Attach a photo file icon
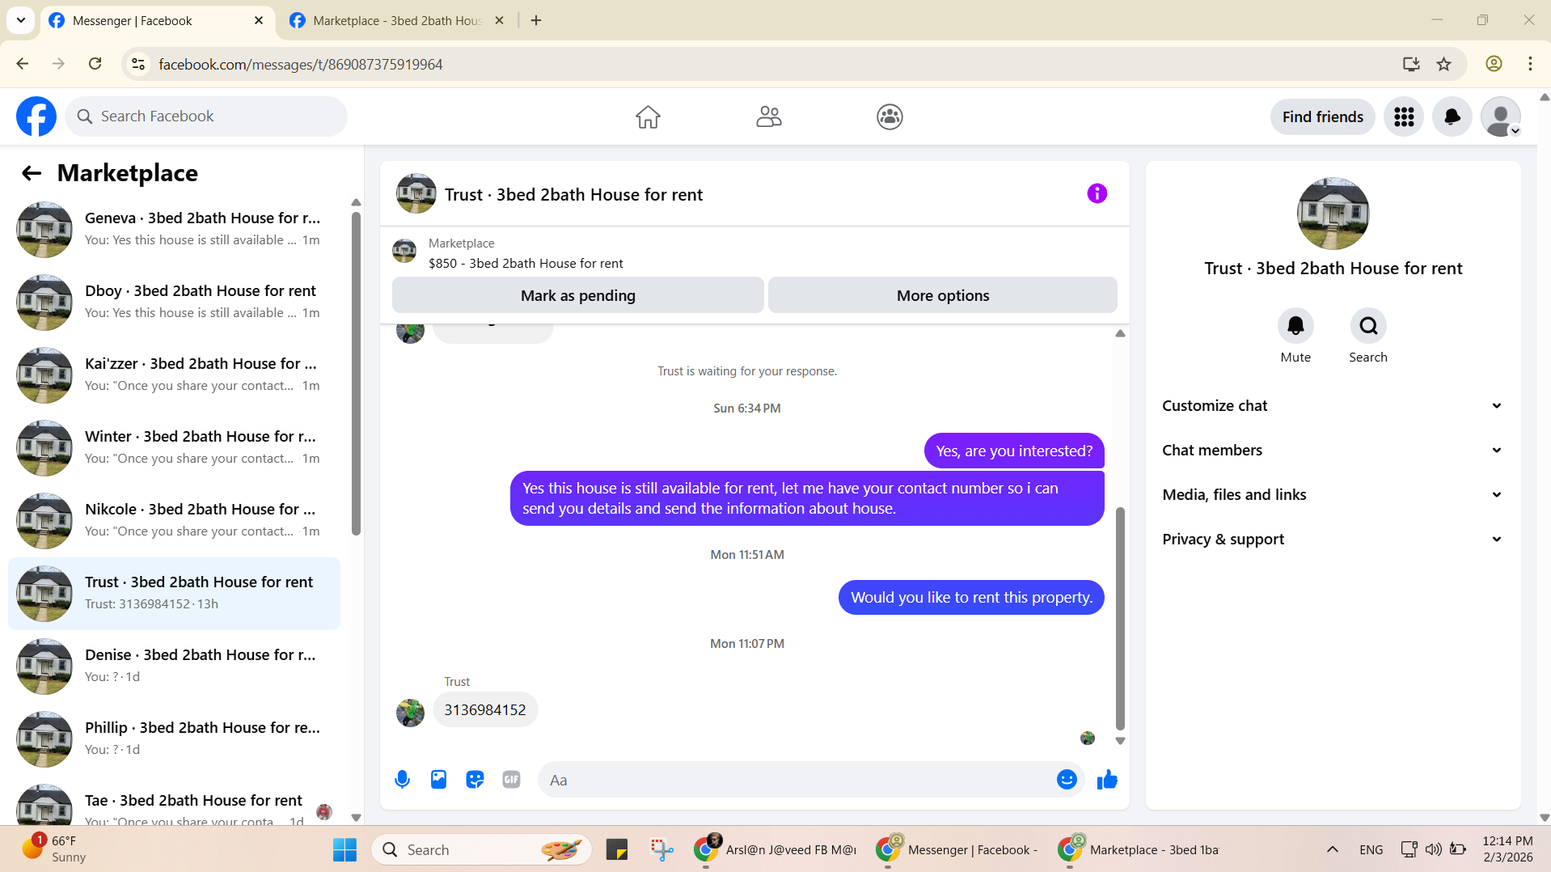Image resolution: width=1551 pixels, height=872 pixels. point(438,780)
